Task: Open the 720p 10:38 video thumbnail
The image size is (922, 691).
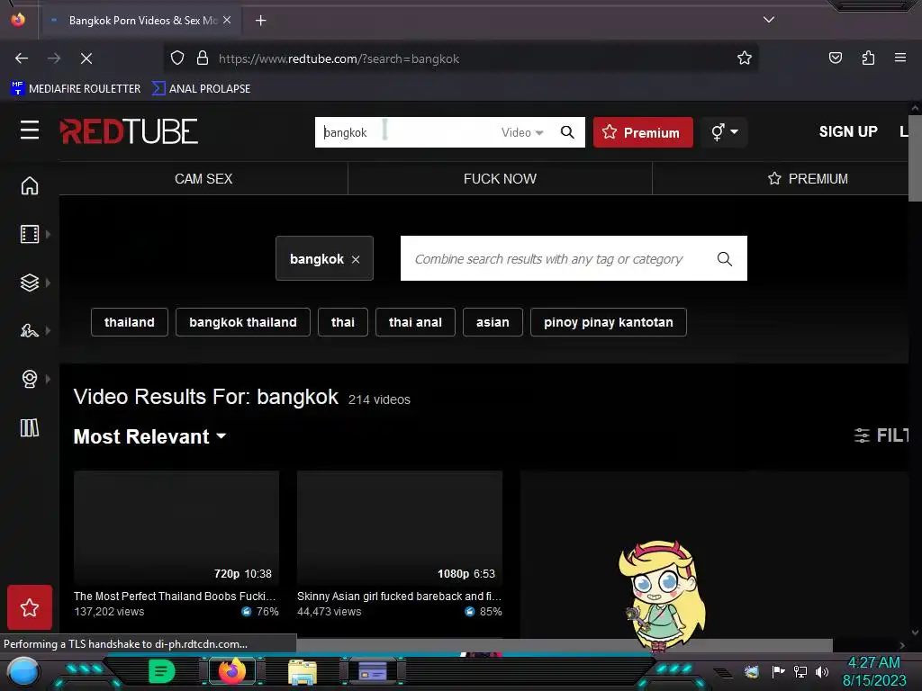Action: 176,527
